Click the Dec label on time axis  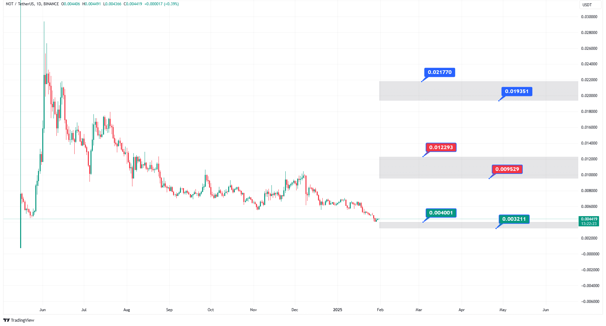click(x=295, y=310)
